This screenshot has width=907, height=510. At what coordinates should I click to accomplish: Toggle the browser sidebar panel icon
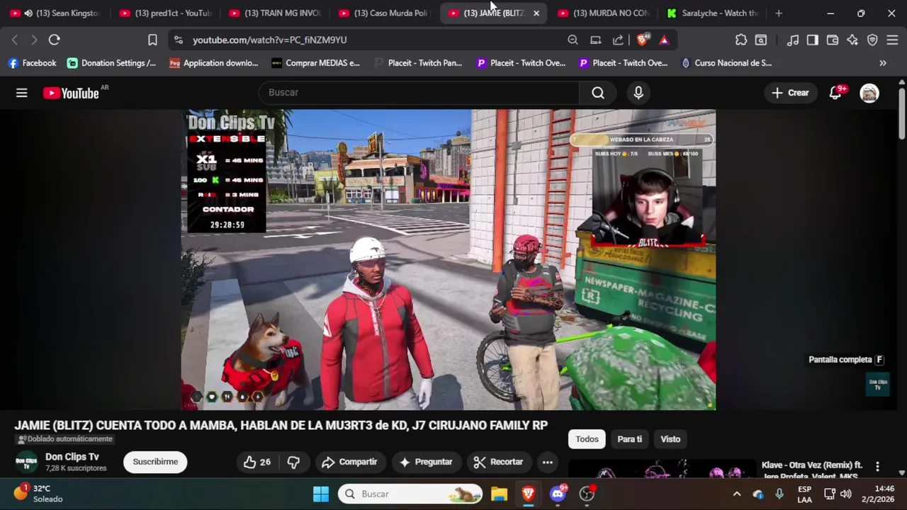(813, 40)
